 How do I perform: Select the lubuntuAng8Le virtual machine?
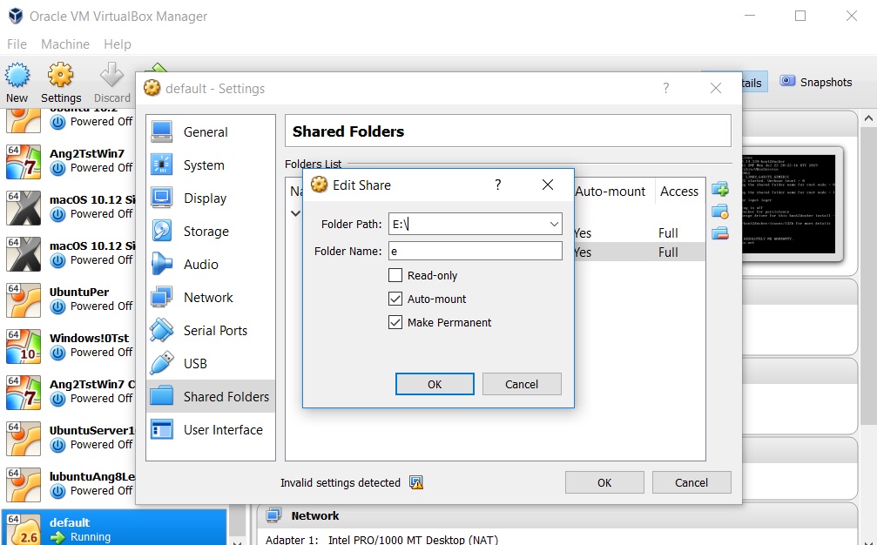(x=69, y=483)
